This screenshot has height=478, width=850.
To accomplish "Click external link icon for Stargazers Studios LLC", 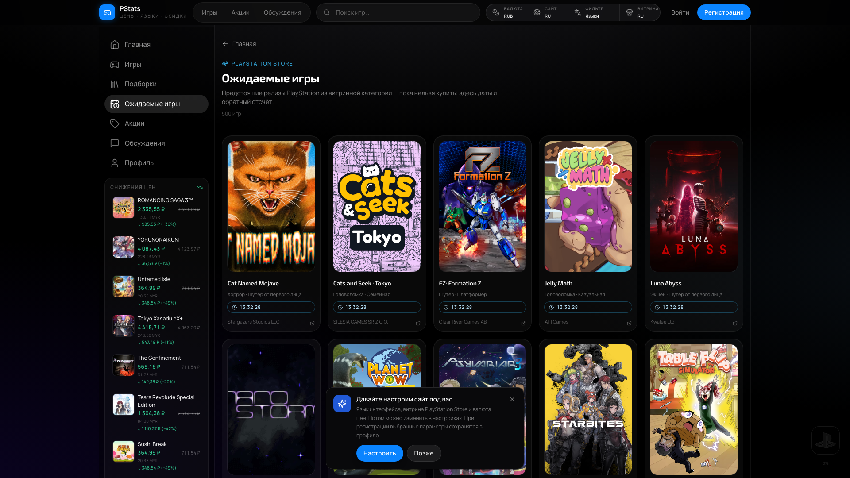I will pos(312,323).
